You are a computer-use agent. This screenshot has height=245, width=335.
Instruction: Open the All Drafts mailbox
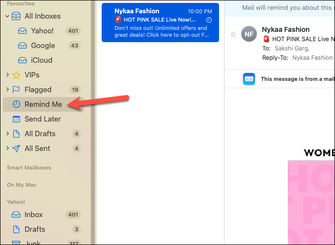(40, 134)
